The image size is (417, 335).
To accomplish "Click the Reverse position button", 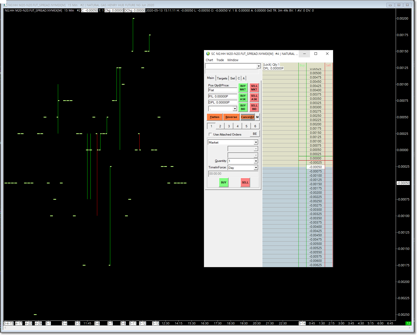I will 231,117.
